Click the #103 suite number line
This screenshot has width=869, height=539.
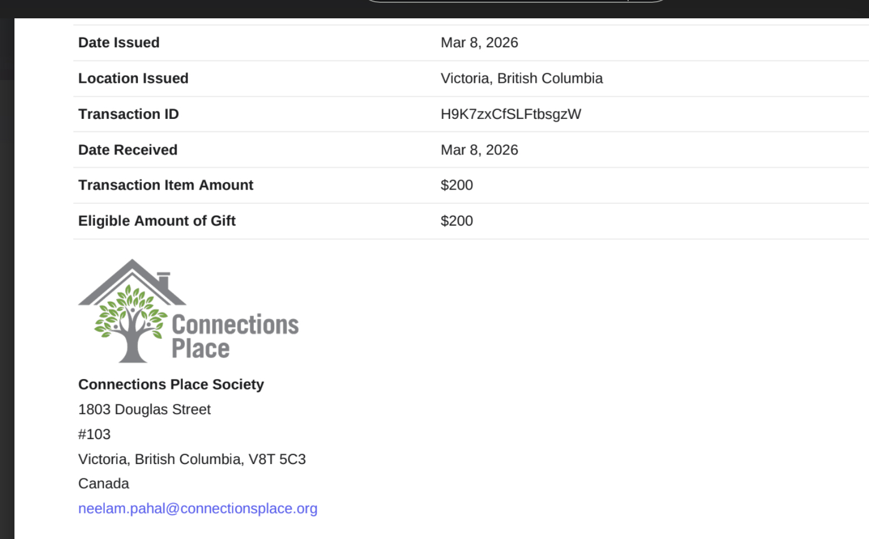(x=94, y=435)
